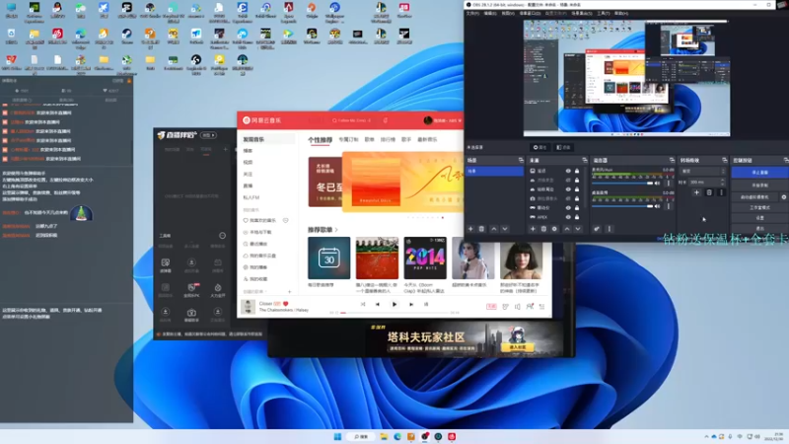The height and width of the screenshot is (444, 789).
Task: Open the NetEase play queue list icon
Action: pos(541,306)
